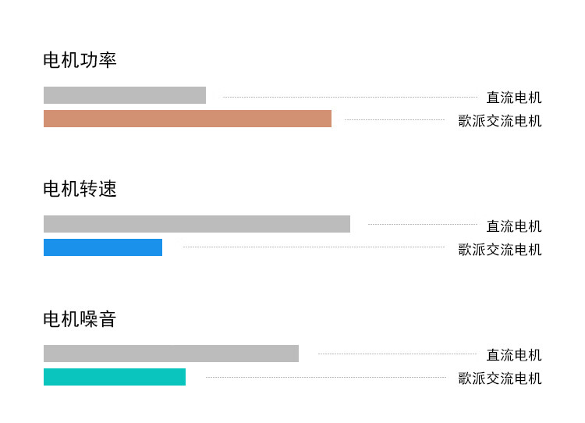Image resolution: width=585 pixels, height=423 pixels.
Task: Click the 歌派交流电机 label beside the orange bar
Action: click(499, 121)
